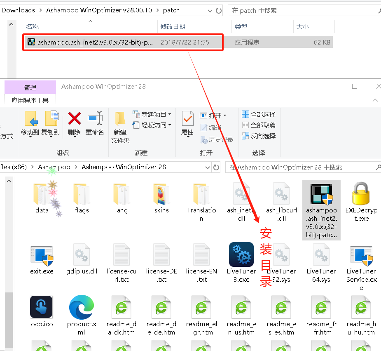
Task: Click 全部选择 to select all
Action: (259, 114)
